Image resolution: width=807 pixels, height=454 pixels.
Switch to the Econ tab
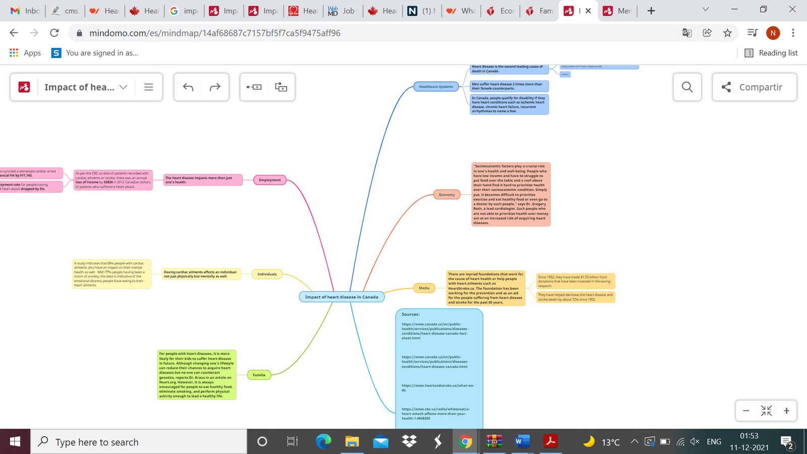click(501, 11)
